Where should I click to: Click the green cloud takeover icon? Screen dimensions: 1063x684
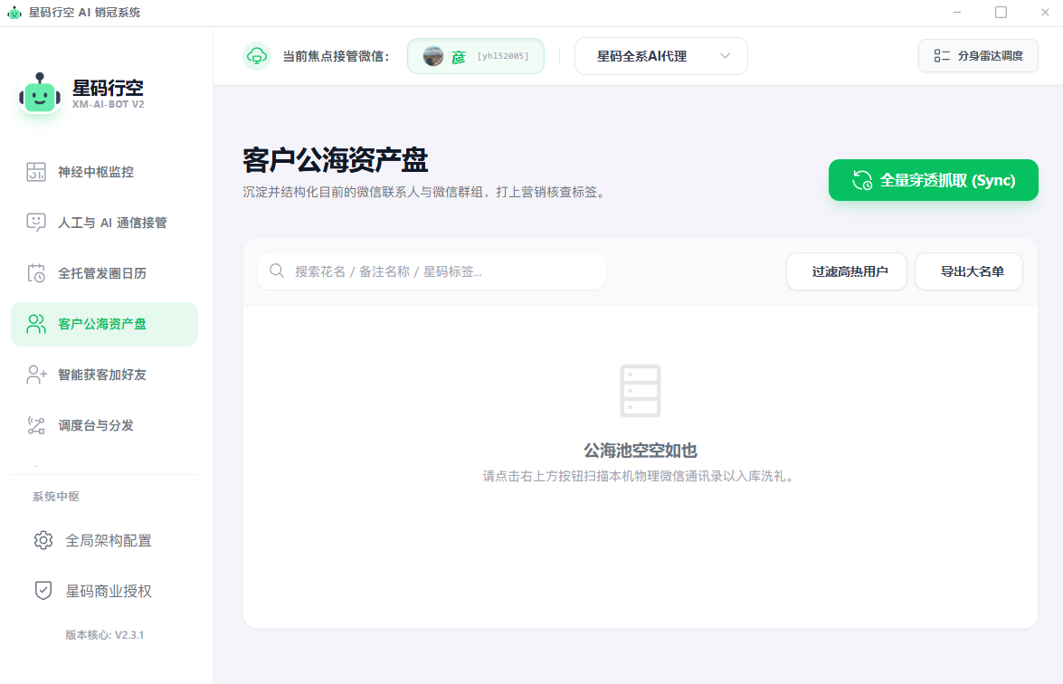pyautogui.click(x=257, y=55)
